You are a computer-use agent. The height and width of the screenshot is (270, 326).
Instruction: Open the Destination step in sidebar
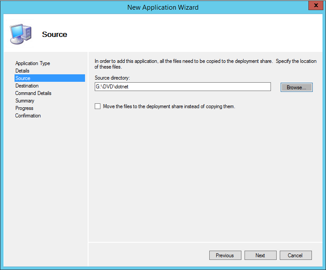pos(27,86)
